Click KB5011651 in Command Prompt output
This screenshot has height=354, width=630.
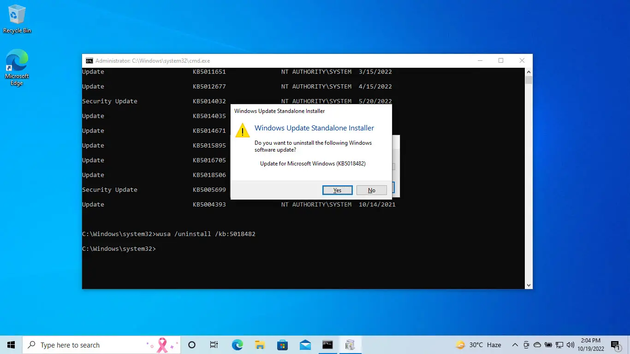pyautogui.click(x=209, y=72)
